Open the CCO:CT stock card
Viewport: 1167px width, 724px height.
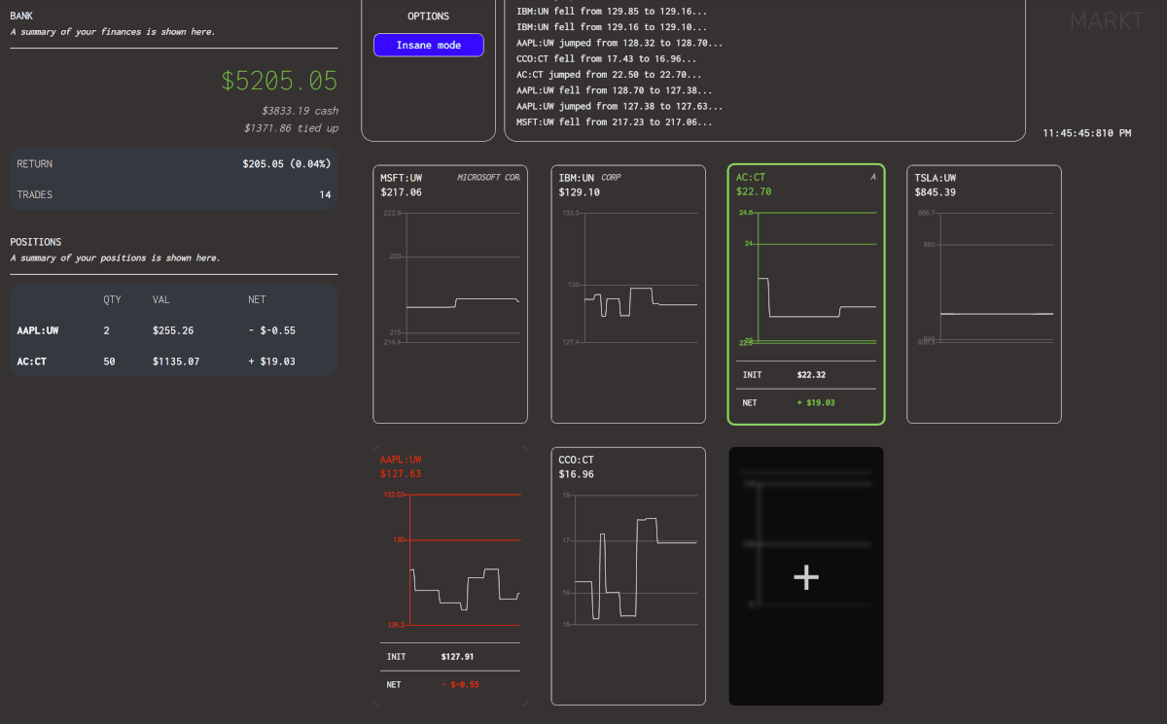(x=628, y=576)
